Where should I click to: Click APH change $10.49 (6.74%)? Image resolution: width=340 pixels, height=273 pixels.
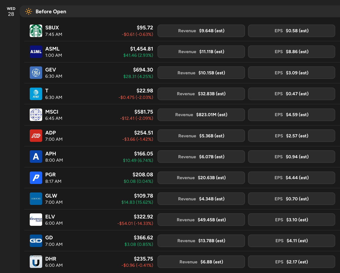pos(138,160)
